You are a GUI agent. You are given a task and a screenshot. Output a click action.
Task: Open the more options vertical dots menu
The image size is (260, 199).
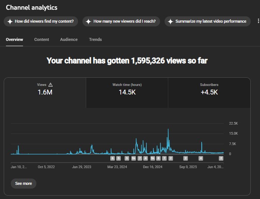[258, 21]
